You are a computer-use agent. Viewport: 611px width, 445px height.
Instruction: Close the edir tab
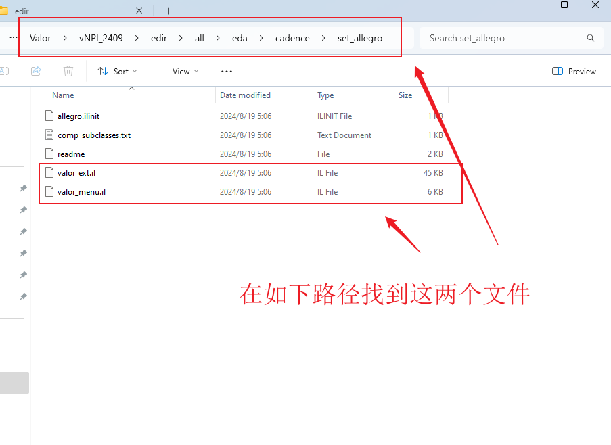click(139, 11)
